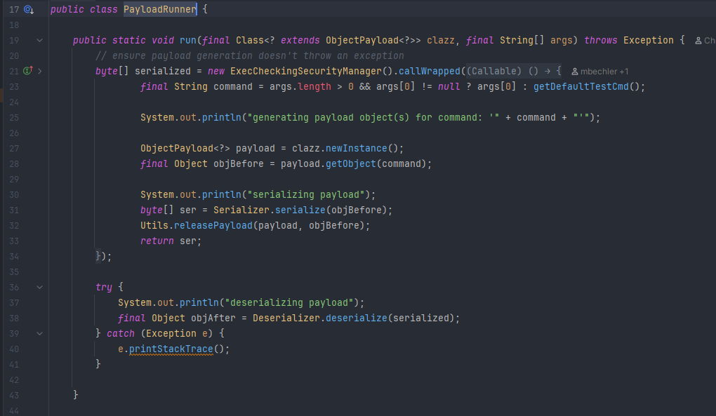
Task: Click the implements-method gutter icon on line 21
Action: point(28,71)
